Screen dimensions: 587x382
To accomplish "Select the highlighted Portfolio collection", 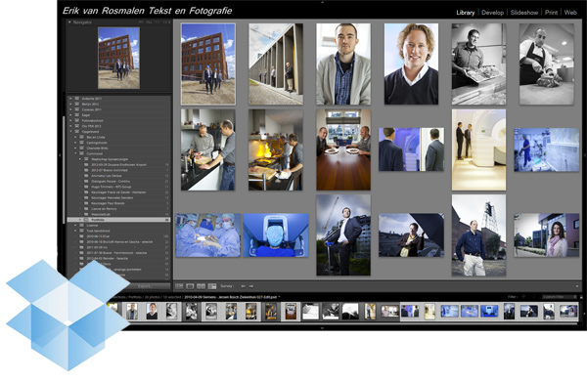I will (119, 220).
